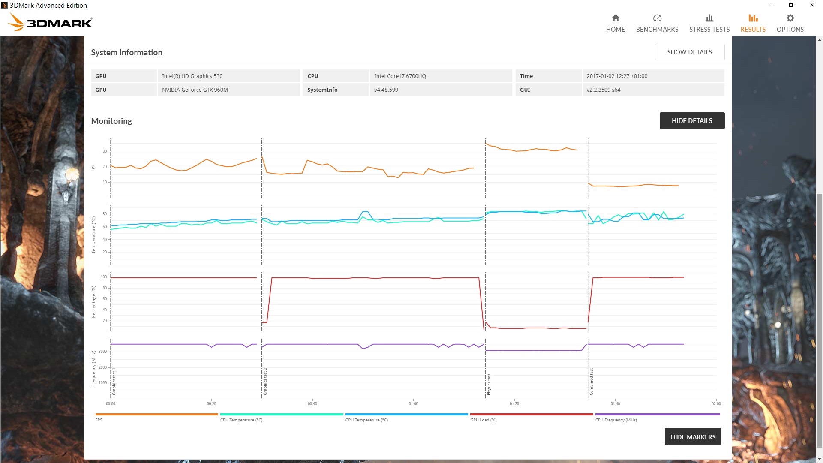Viewport: 823px width, 463px height.
Task: Open the HOME tab label
Action: (615, 30)
